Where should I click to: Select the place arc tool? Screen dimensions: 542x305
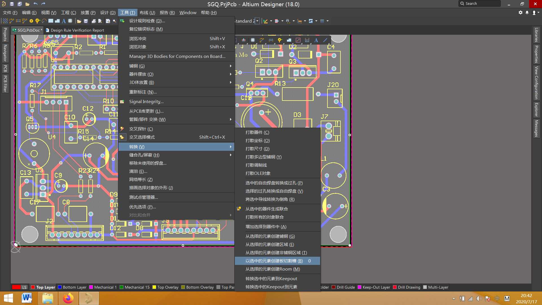point(44,21)
